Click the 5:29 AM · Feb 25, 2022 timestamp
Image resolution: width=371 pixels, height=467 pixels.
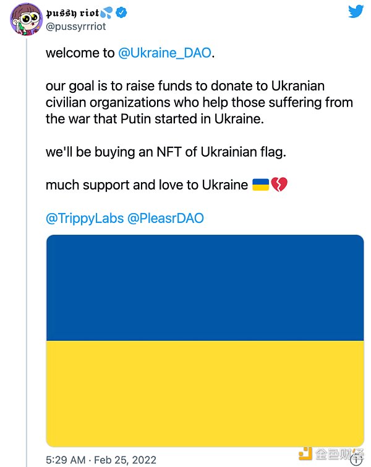click(101, 460)
